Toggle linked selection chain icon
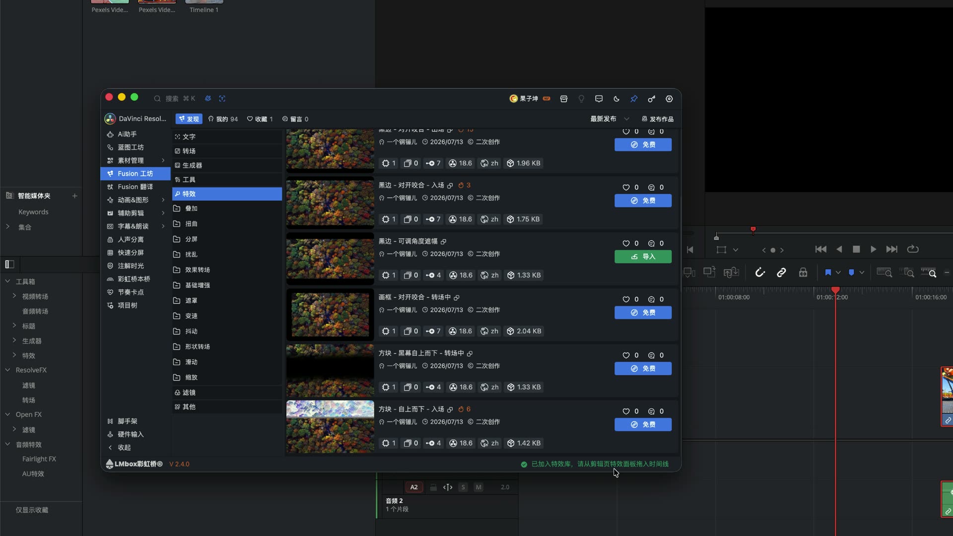Image resolution: width=953 pixels, height=536 pixels. point(781,272)
